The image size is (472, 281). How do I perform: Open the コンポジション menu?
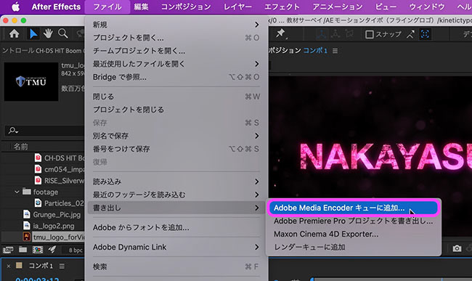[x=186, y=7]
